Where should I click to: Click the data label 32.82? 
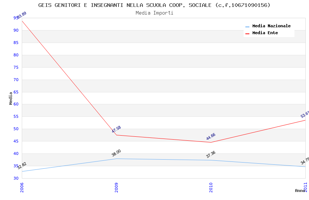pos(22,165)
